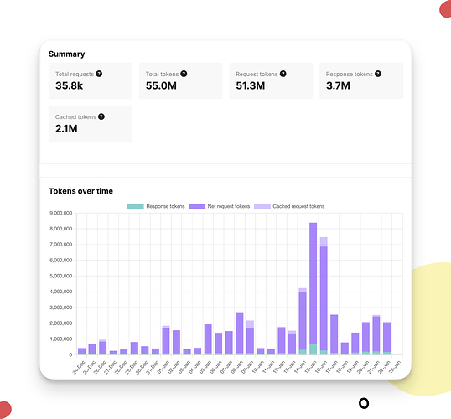The image size is (451, 419).
Task: Click the help icon beside Total tokens
Action: (184, 74)
